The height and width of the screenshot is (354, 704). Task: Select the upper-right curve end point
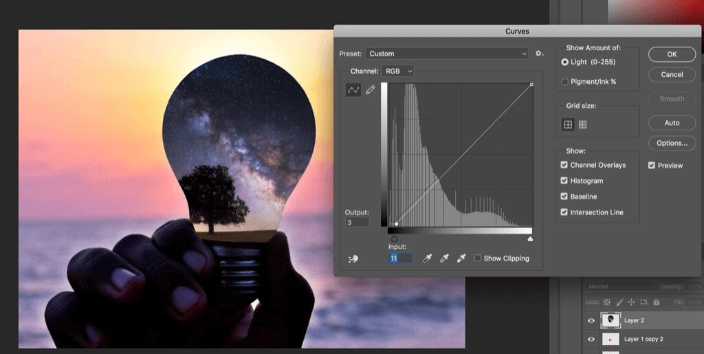pyautogui.click(x=531, y=85)
